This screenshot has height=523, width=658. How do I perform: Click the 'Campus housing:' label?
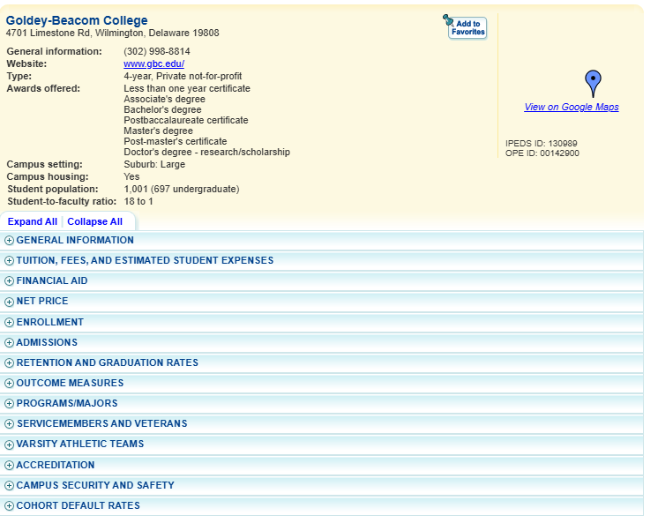(x=48, y=176)
